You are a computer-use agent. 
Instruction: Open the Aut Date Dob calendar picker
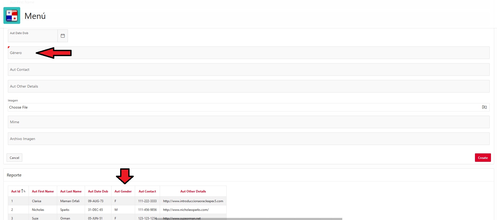point(63,36)
